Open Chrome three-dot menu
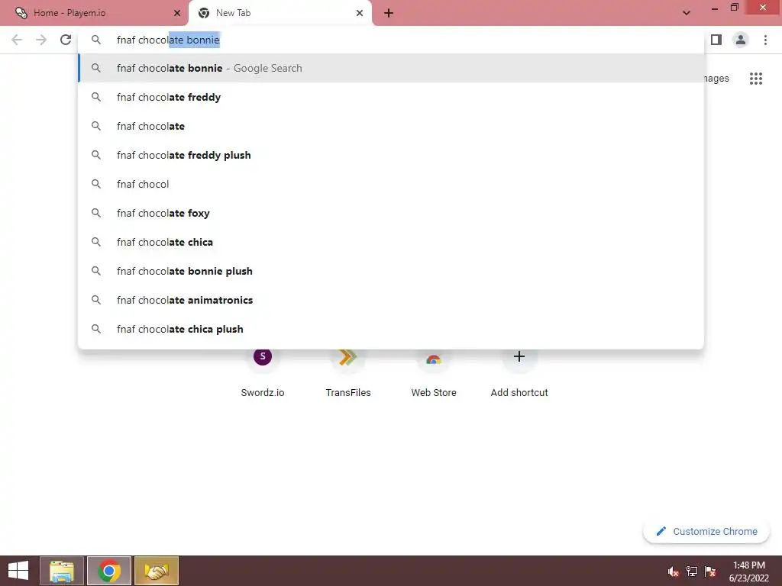 pyautogui.click(x=765, y=40)
